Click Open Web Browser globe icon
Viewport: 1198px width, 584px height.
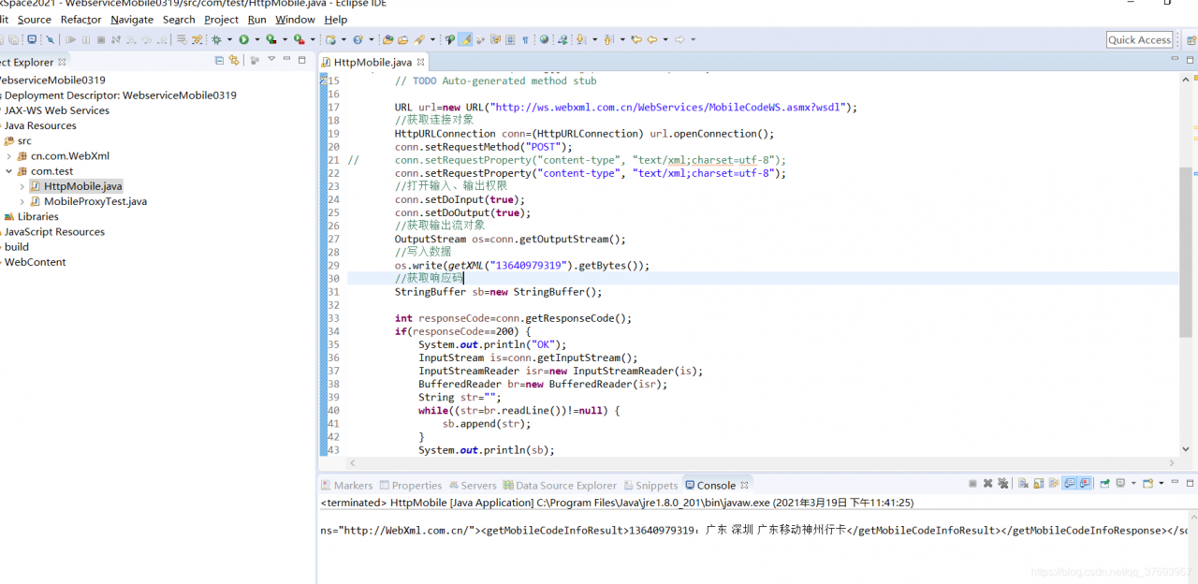click(x=544, y=39)
